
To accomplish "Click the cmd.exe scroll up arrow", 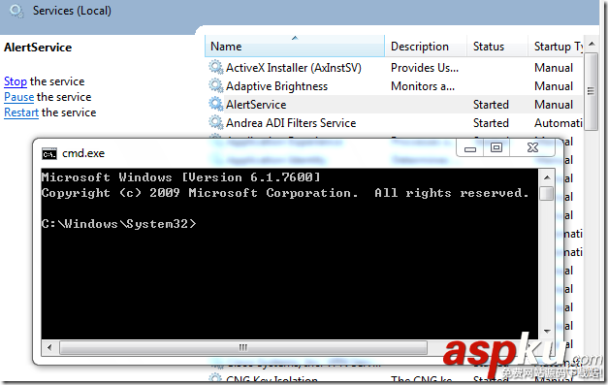I will [x=547, y=177].
